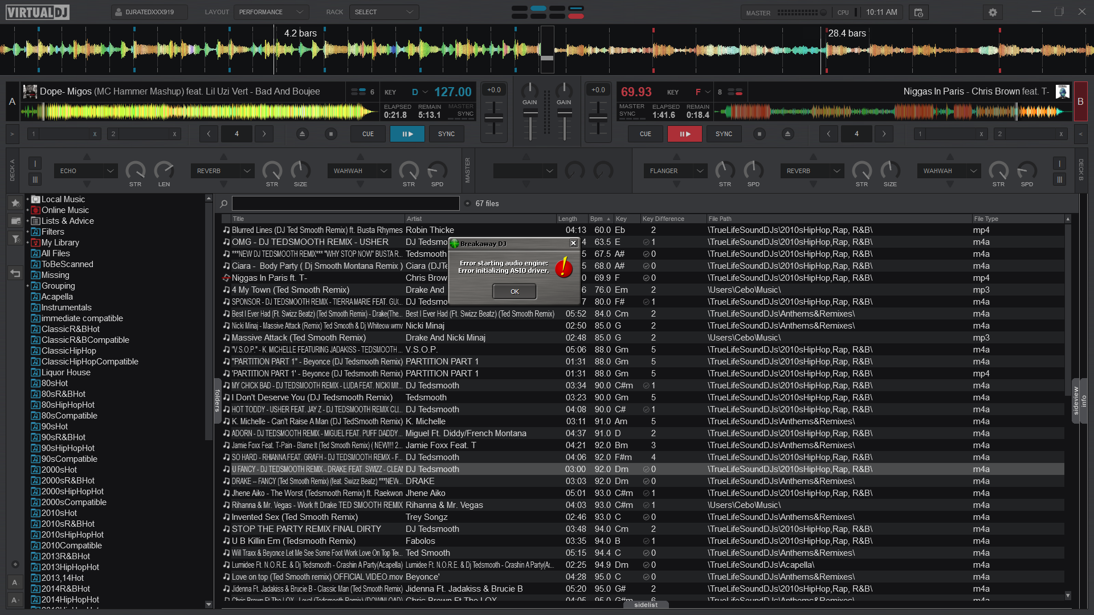This screenshot has height=615, width=1094.
Task: Toggle Deck B single effect view icon
Action: point(1059,164)
